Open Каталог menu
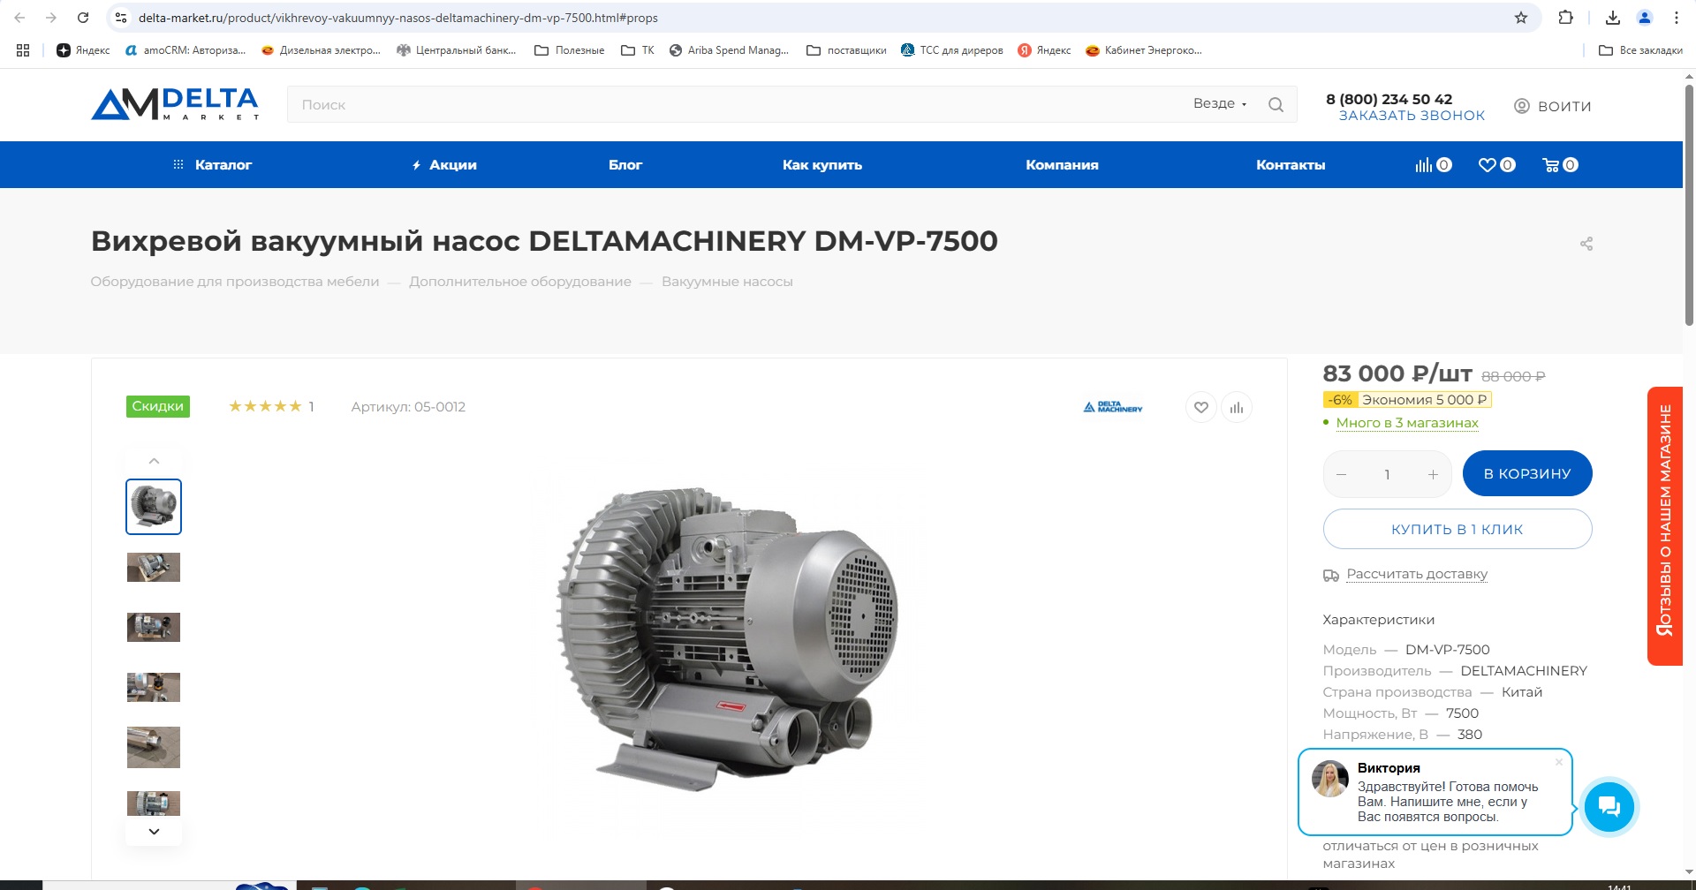This screenshot has width=1696, height=890. pyautogui.click(x=212, y=165)
